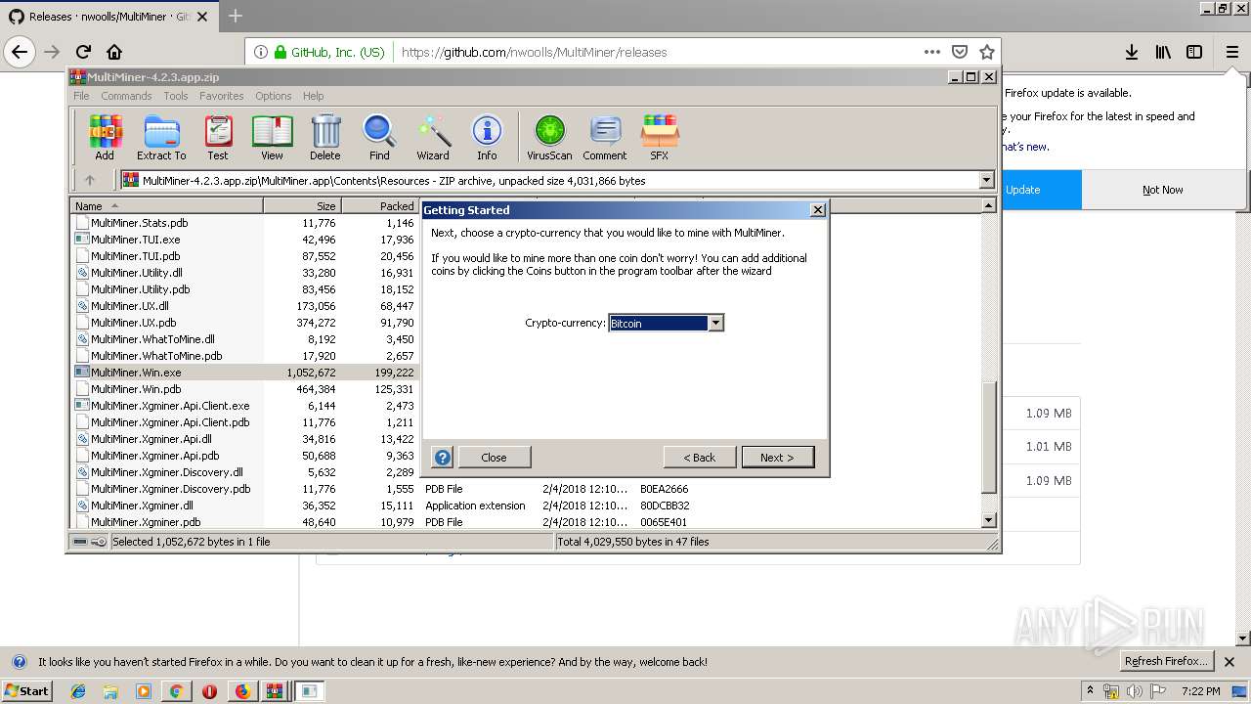The height and width of the screenshot is (704, 1251).
Task: Open a new Firefox tab plus
Action: (x=236, y=16)
